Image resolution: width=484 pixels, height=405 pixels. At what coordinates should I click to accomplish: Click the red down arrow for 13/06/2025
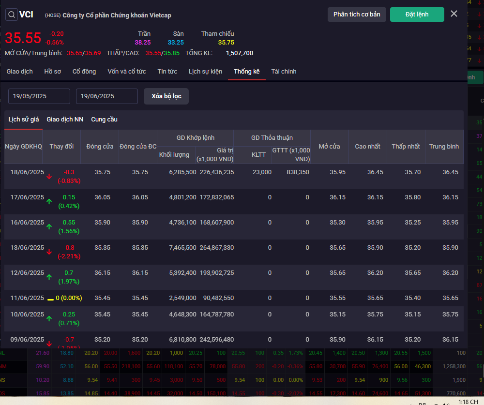click(x=49, y=252)
